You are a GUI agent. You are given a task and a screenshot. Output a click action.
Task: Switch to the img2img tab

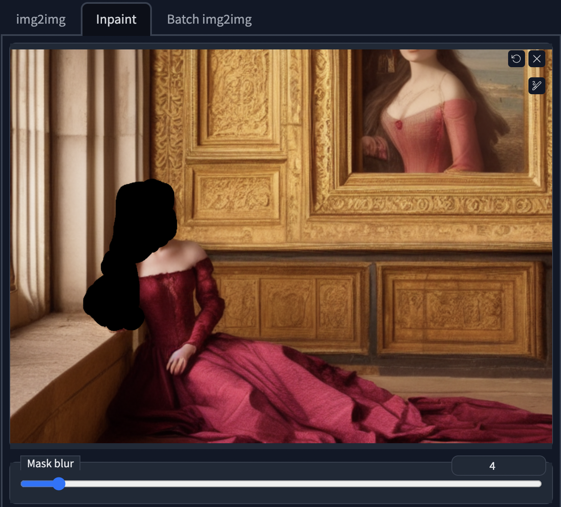pyautogui.click(x=41, y=19)
